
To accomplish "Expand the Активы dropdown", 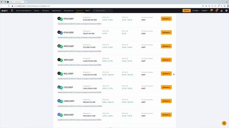I will (x=196, y=11).
